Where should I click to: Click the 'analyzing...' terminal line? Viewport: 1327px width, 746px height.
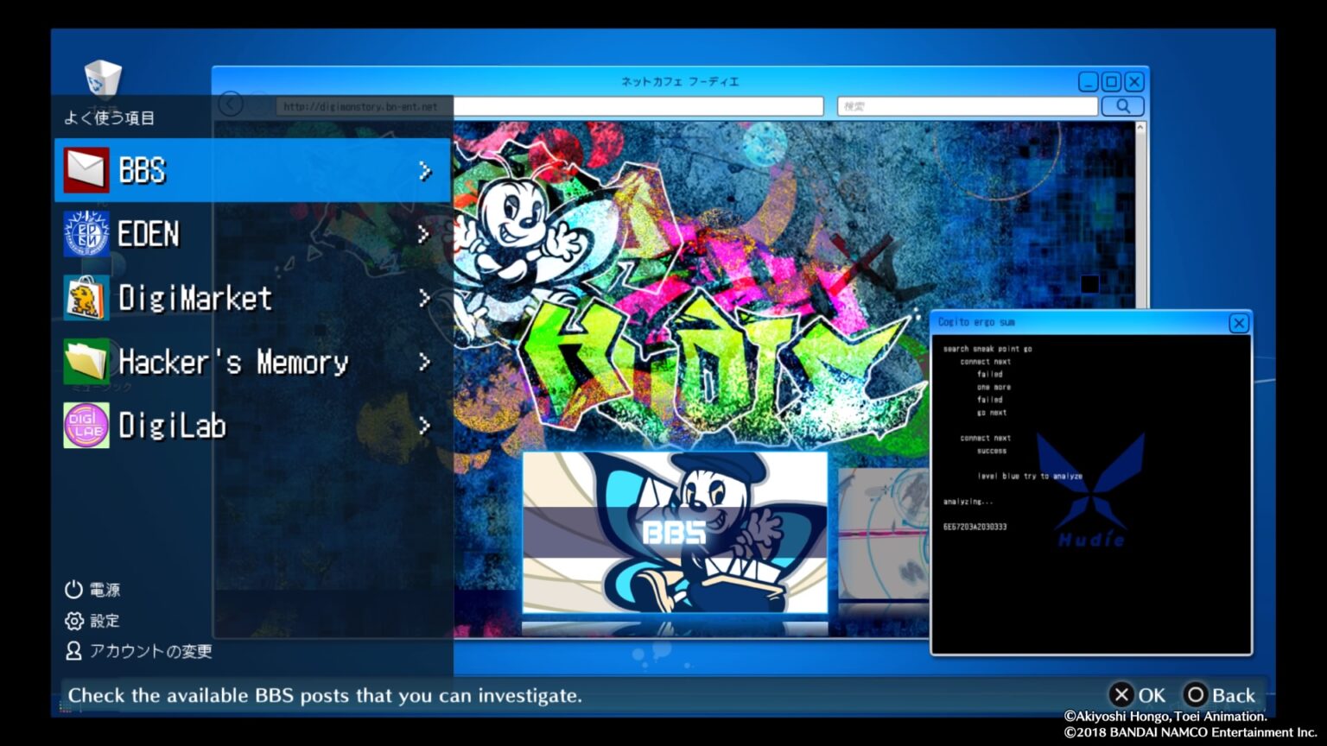tap(968, 502)
